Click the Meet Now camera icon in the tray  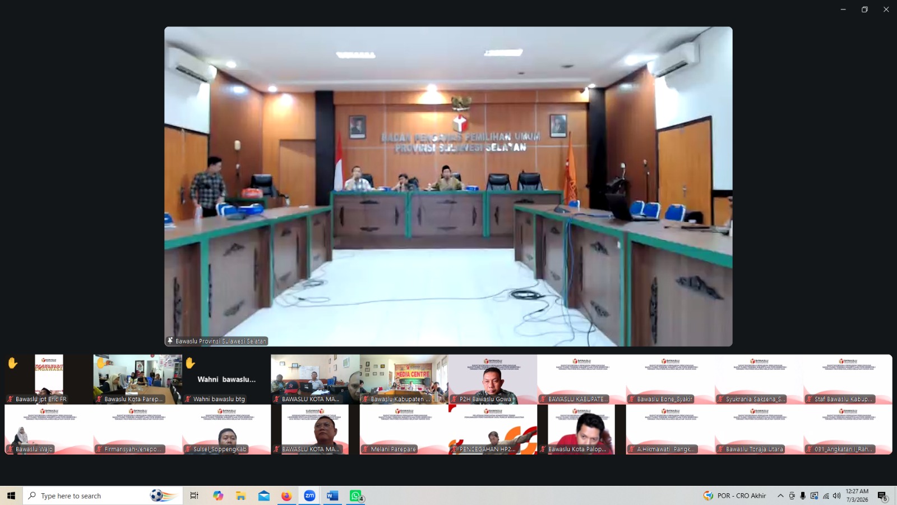click(x=792, y=496)
